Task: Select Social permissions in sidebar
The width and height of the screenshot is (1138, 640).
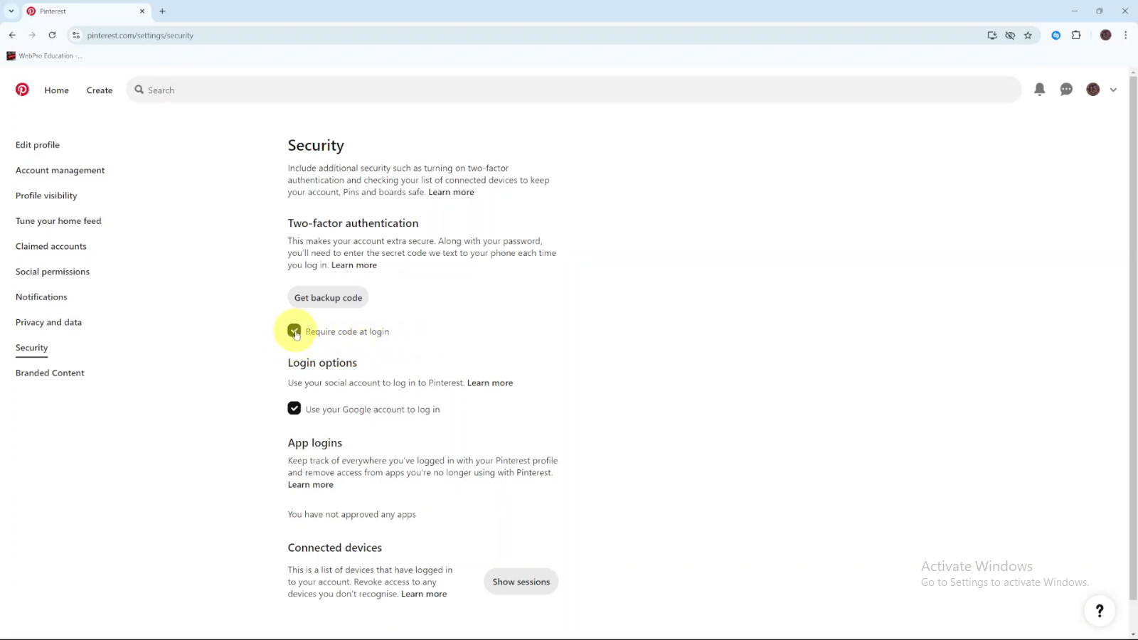Action: [x=53, y=272]
